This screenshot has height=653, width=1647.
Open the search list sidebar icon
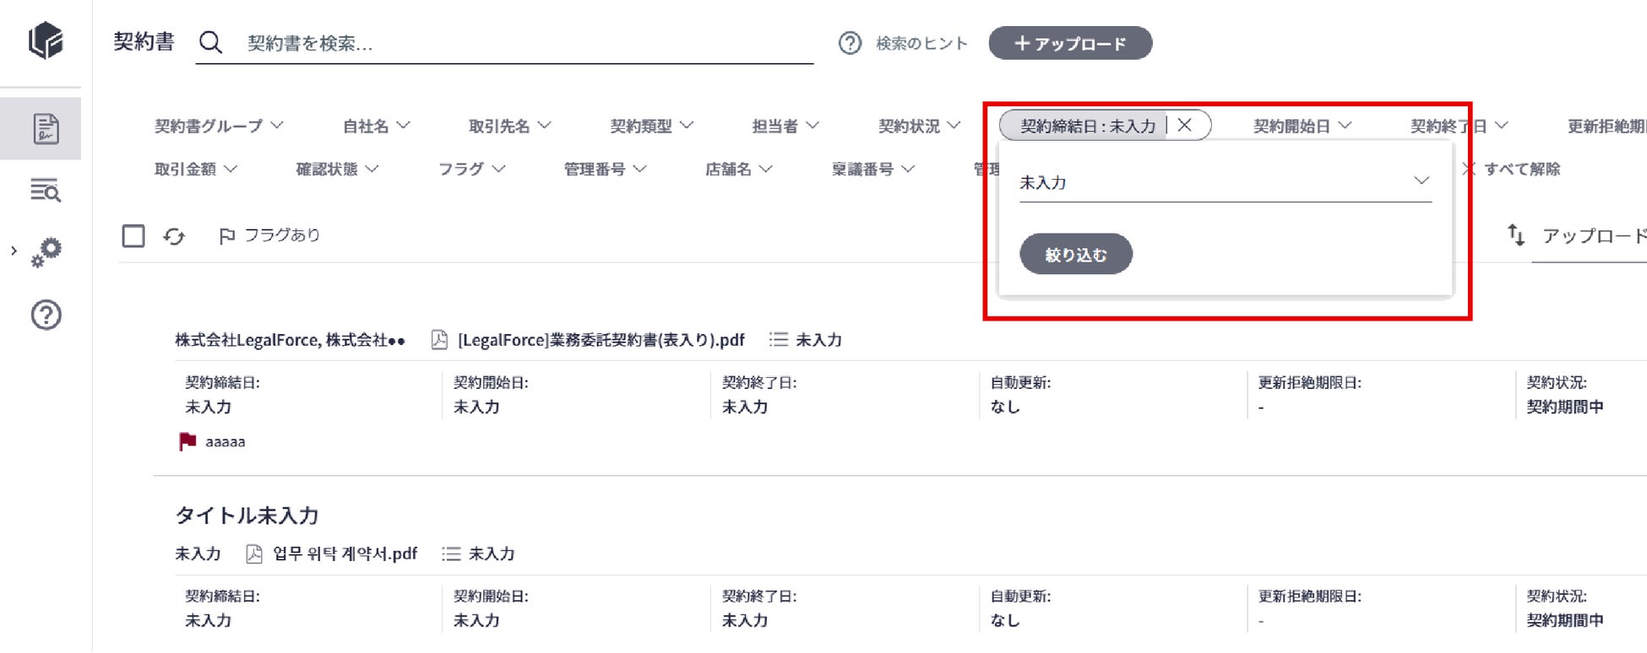click(x=46, y=191)
